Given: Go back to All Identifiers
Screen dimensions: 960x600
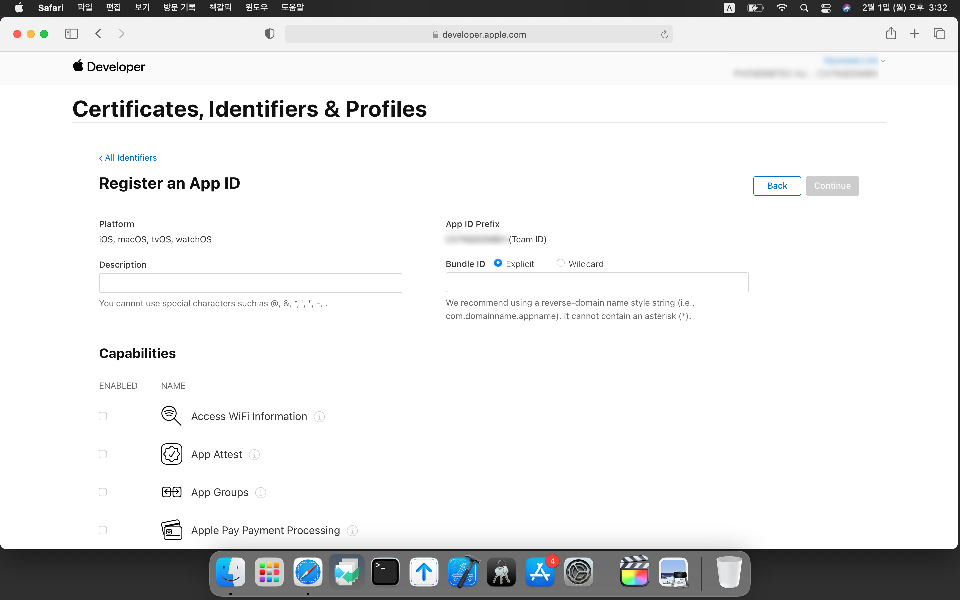Looking at the screenshot, I should point(128,158).
